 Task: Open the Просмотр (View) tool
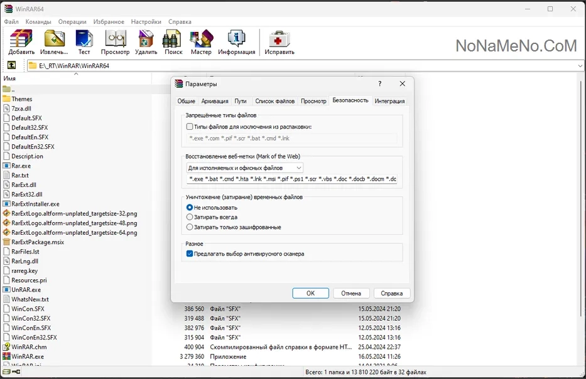pos(115,41)
